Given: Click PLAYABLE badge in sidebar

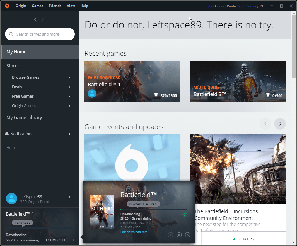Looking at the screenshot, I should pyautogui.click(x=23, y=223).
